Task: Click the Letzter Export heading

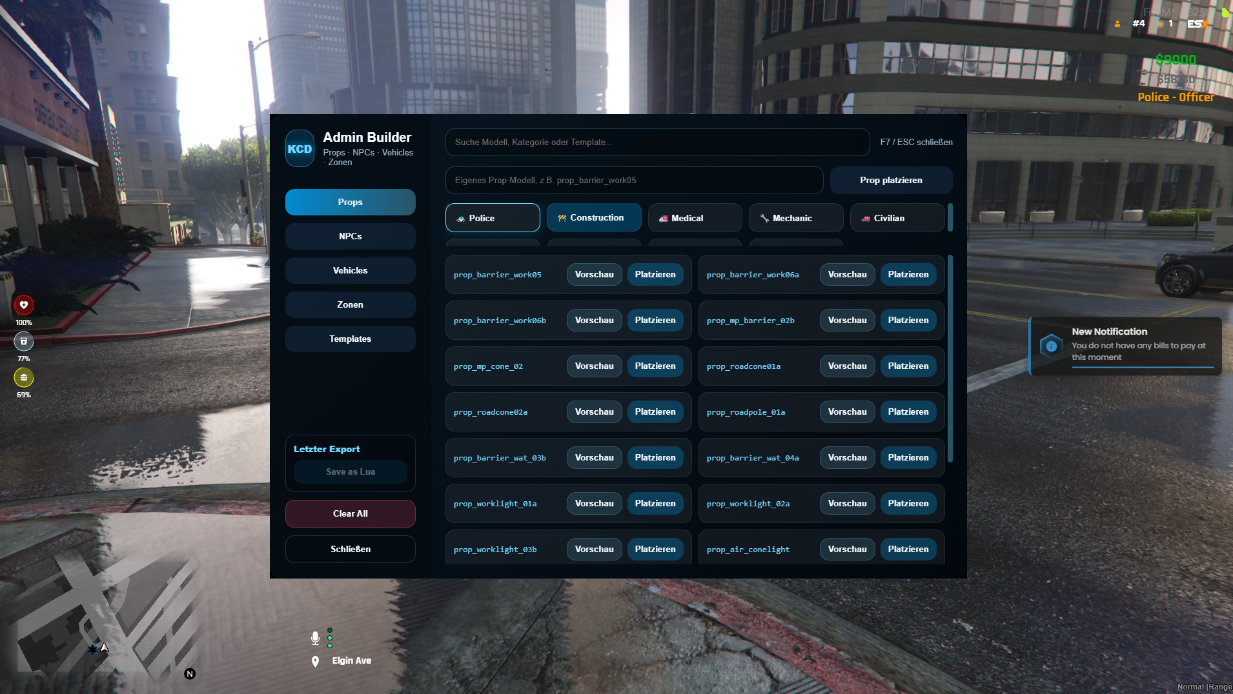Action: (327, 450)
